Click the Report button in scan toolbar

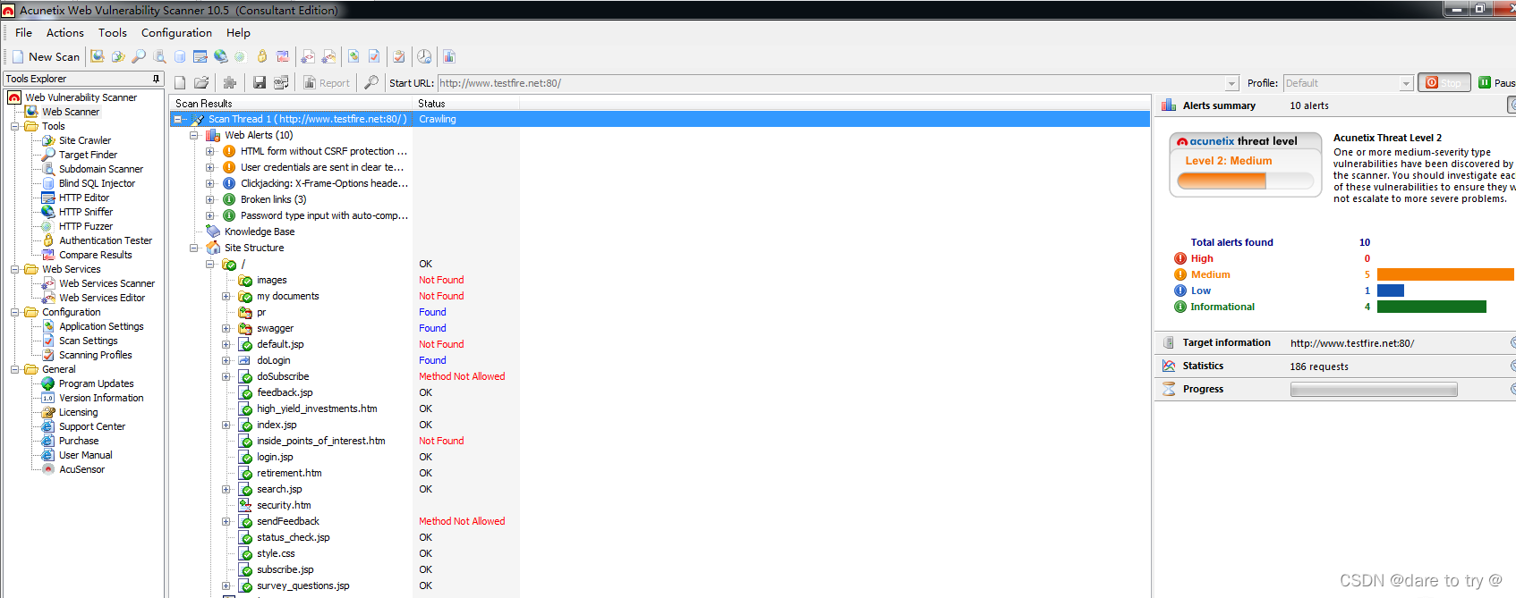tap(327, 83)
